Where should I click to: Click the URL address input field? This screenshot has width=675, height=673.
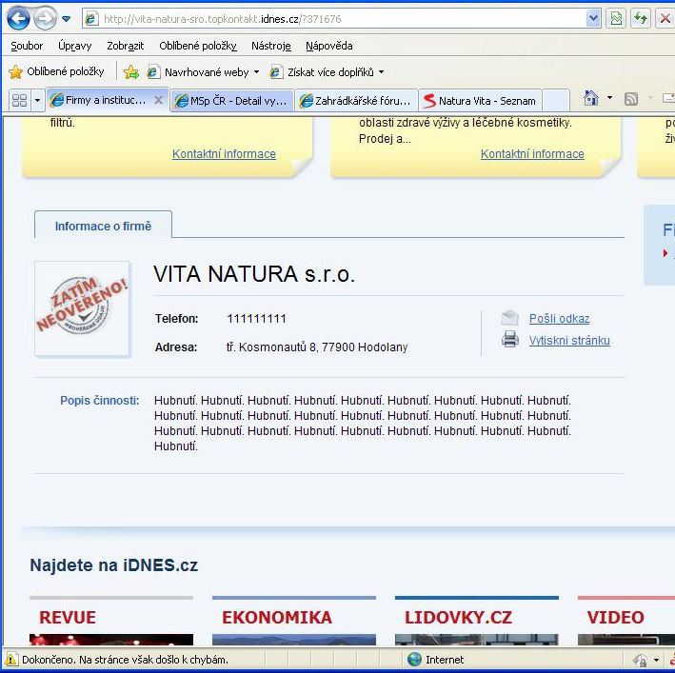(333, 19)
